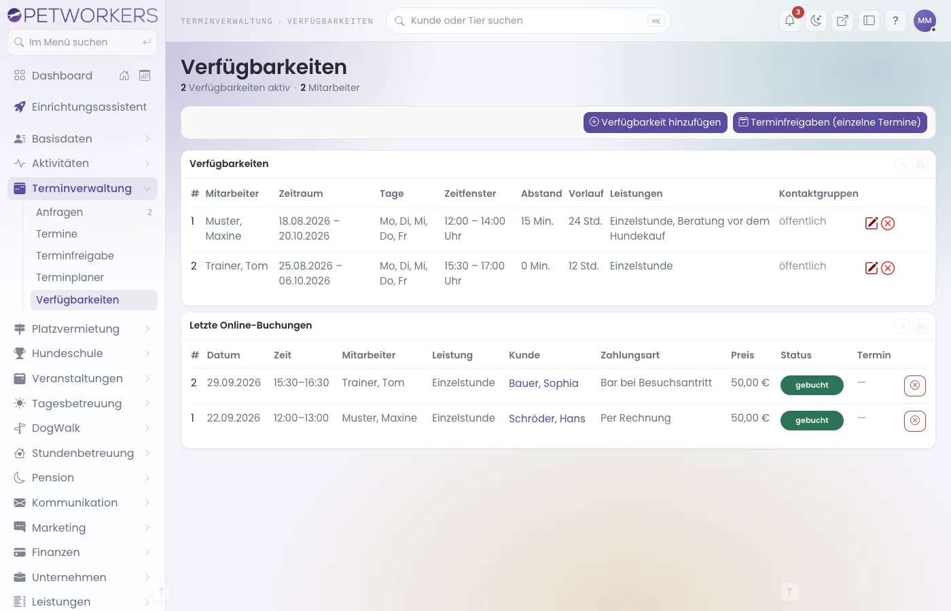Open help question mark icon
This screenshot has height=611, width=951.
tap(895, 20)
